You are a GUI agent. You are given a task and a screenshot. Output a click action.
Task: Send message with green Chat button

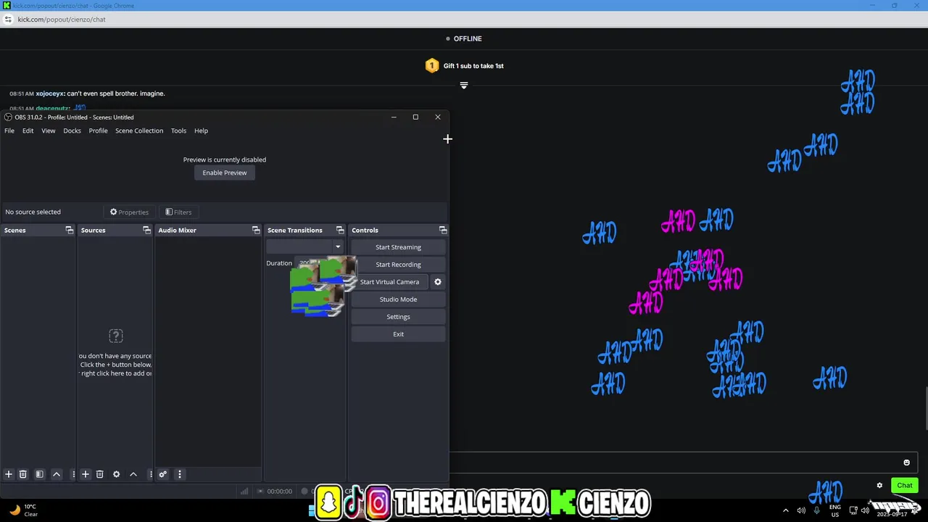click(904, 486)
